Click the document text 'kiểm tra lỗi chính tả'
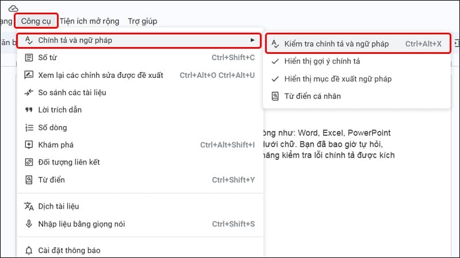This screenshot has height=258, width=460. click(x=318, y=155)
